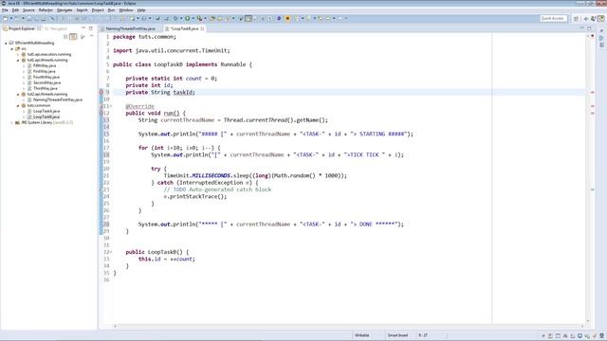Click the taskId field name in code
This screenshot has width=607, height=341.
click(183, 93)
